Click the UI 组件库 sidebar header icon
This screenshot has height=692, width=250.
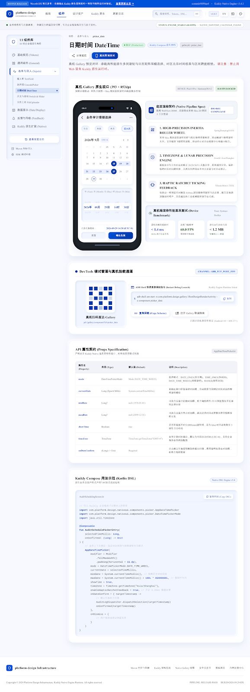pyautogui.click(x=14, y=42)
